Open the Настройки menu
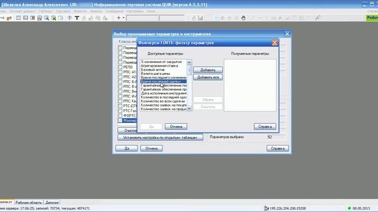Screen dimensions: 378x212 click(x=135, y=11)
